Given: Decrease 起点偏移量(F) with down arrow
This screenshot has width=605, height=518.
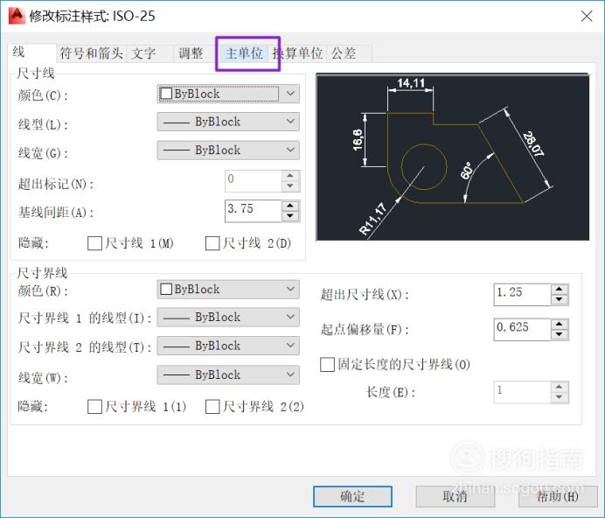Looking at the screenshot, I should coord(560,334).
